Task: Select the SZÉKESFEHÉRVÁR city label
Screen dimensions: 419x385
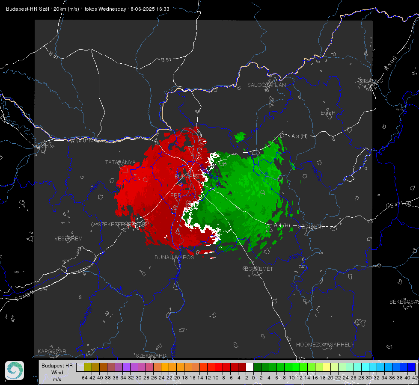Action: [x=122, y=225]
